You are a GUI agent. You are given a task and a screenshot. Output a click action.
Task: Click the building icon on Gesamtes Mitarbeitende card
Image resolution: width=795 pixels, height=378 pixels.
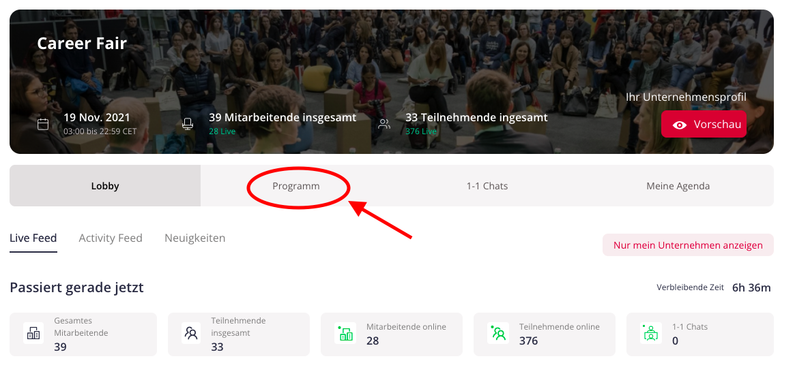coord(33,334)
